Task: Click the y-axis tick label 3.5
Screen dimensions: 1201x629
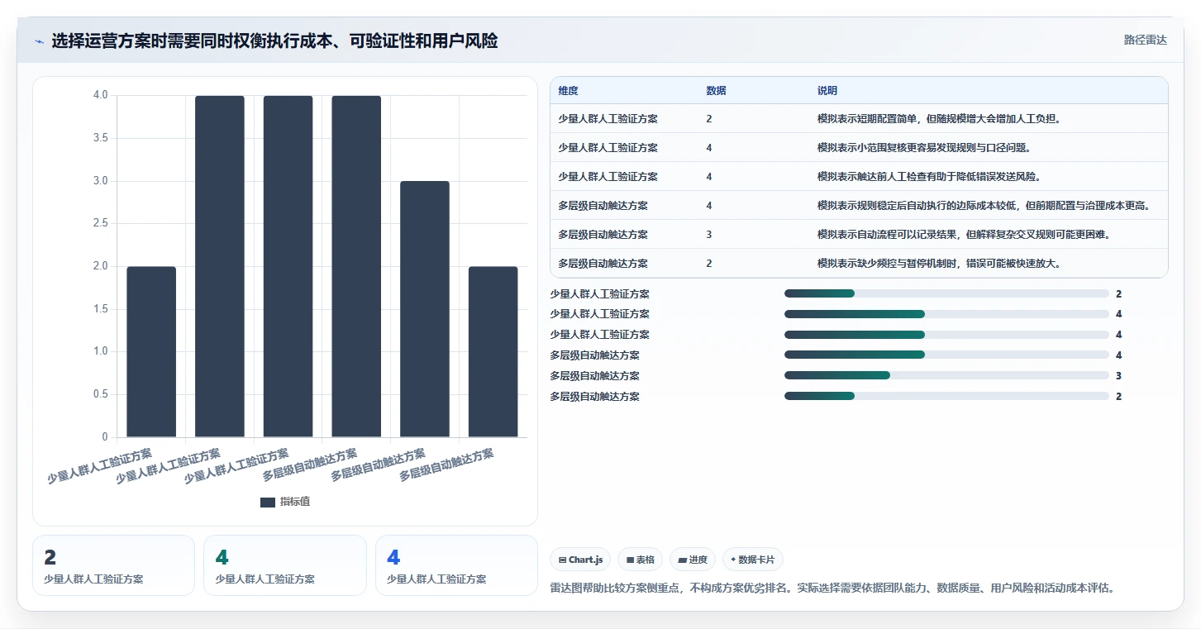Action: coord(100,138)
